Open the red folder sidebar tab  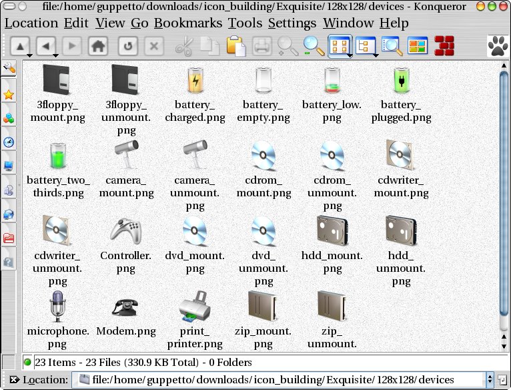pyautogui.click(x=9, y=238)
